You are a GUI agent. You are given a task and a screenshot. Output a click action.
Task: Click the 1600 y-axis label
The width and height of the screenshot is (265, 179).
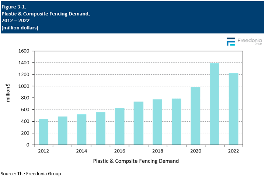(24, 51)
